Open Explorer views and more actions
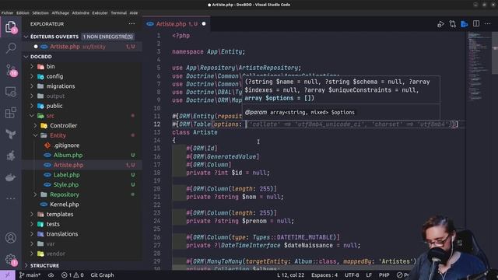 coord(132,24)
